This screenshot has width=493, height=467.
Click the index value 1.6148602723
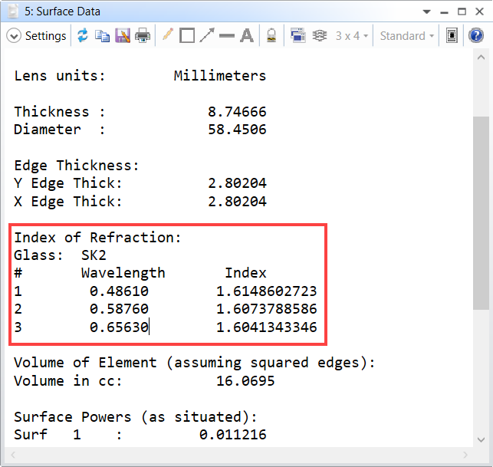[267, 291]
